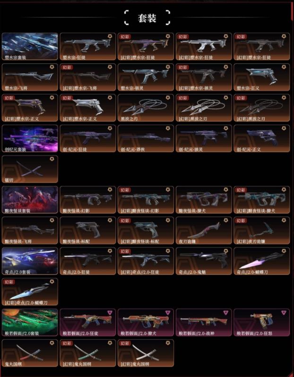Open the 般若假面//2.0套装 bundle thumbnail

[x=30, y=322]
